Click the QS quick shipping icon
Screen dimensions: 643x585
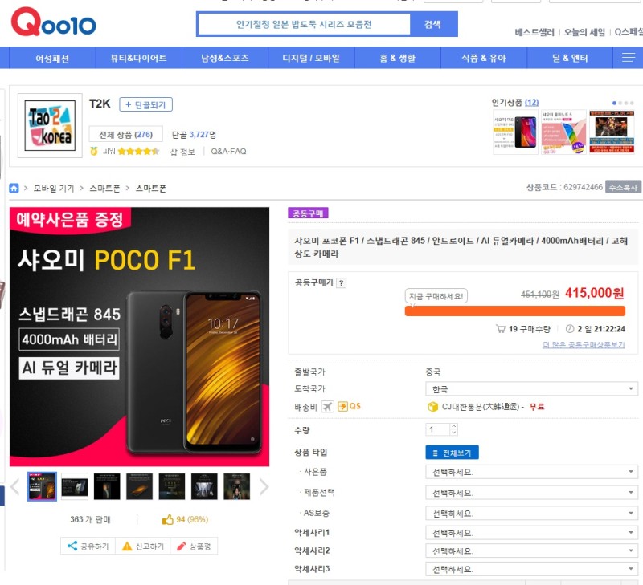[x=350, y=406]
